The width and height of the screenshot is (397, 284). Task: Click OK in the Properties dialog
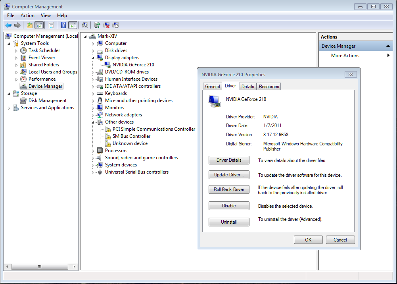pos(308,240)
